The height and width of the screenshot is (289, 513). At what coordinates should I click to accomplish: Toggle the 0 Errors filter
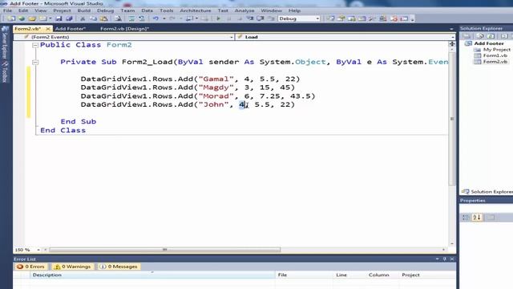click(x=30, y=267)
